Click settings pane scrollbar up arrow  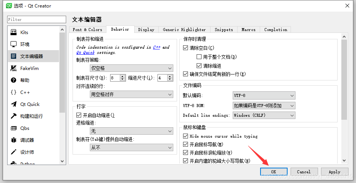[344, 37]
